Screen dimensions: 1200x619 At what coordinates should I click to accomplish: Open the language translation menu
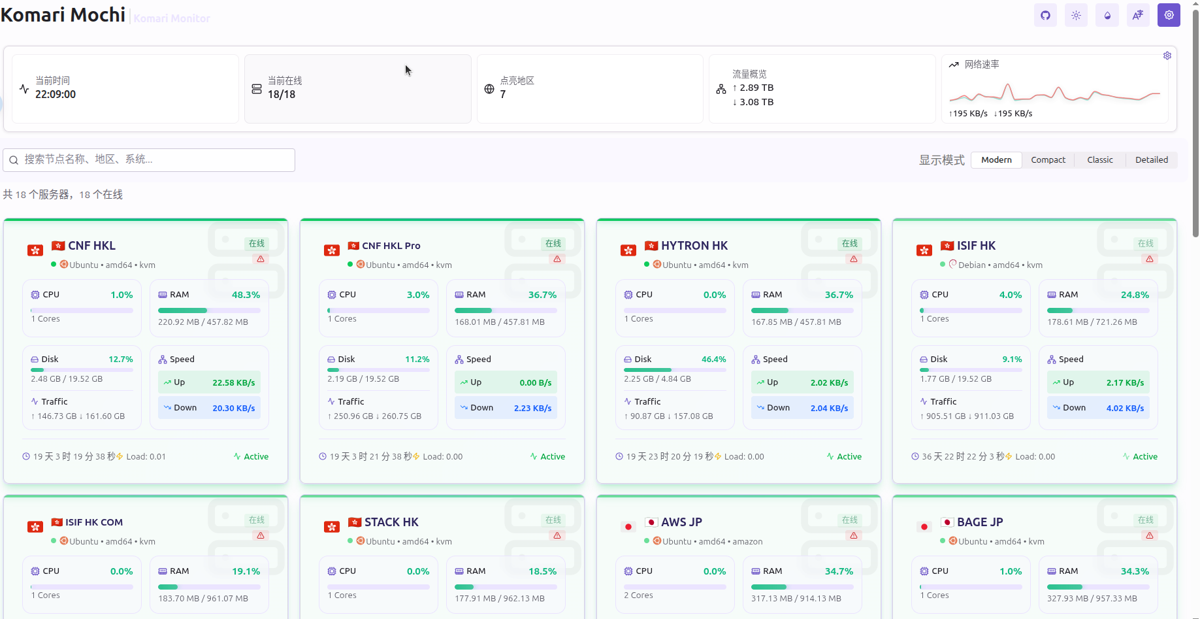1138,15
